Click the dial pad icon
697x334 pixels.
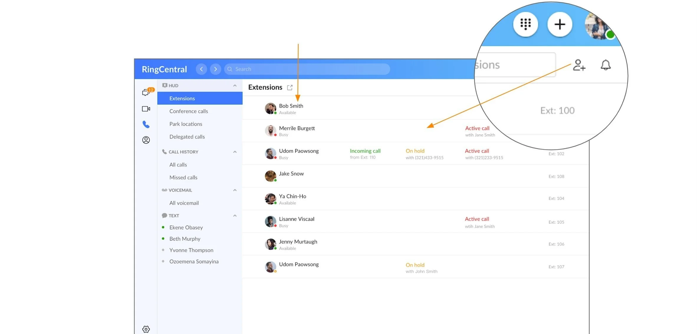525,24
